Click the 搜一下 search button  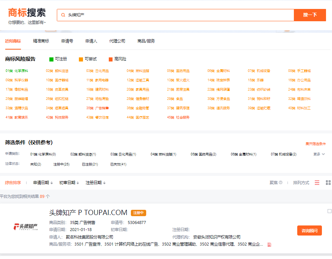click(x=310, y=15)
